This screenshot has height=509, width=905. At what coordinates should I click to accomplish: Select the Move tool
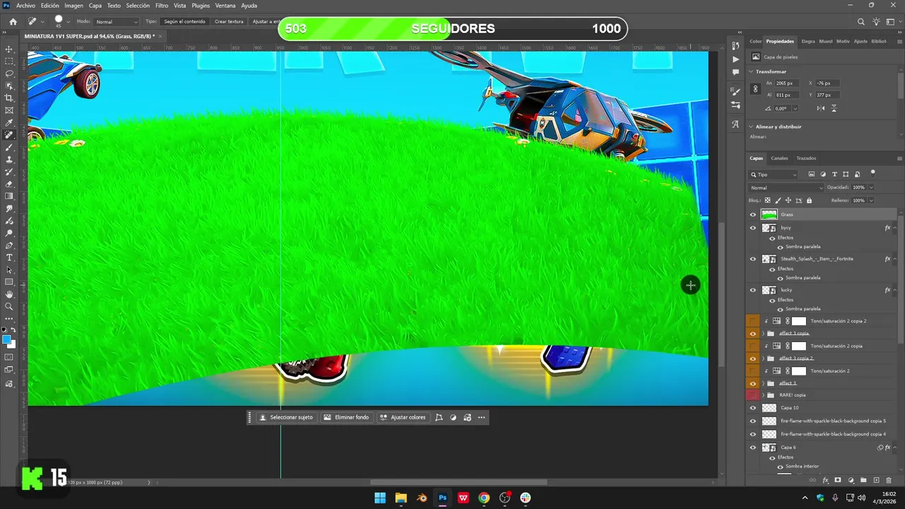click(x=9, y=49)
